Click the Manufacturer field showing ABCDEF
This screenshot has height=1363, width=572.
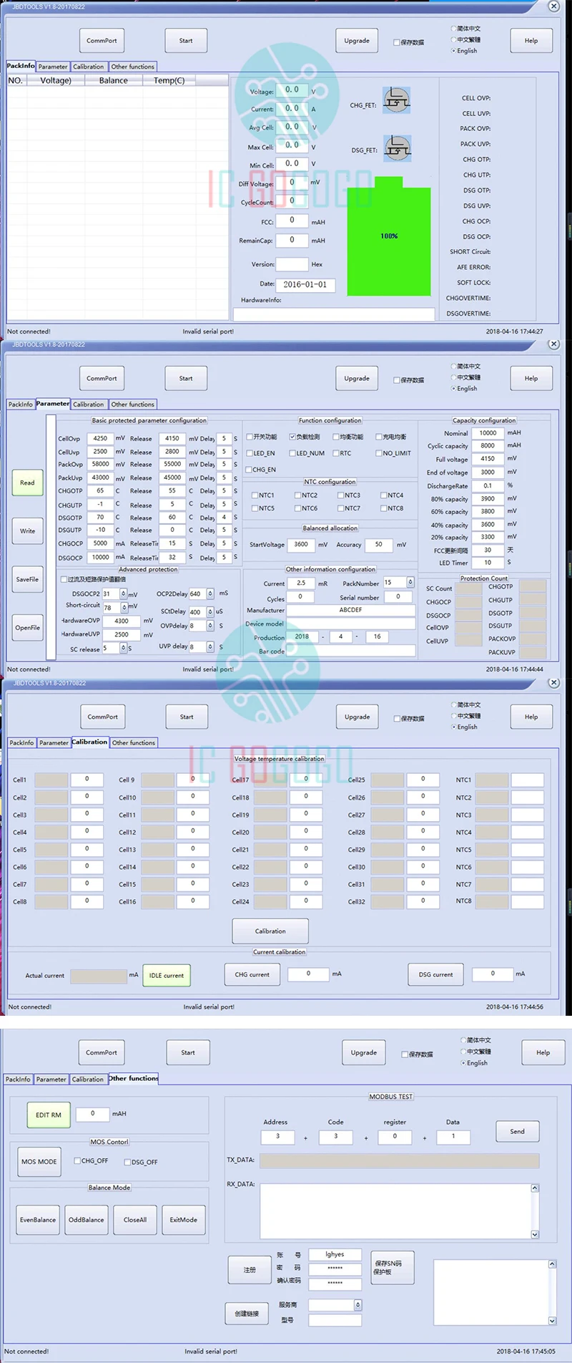click(350, 610)
